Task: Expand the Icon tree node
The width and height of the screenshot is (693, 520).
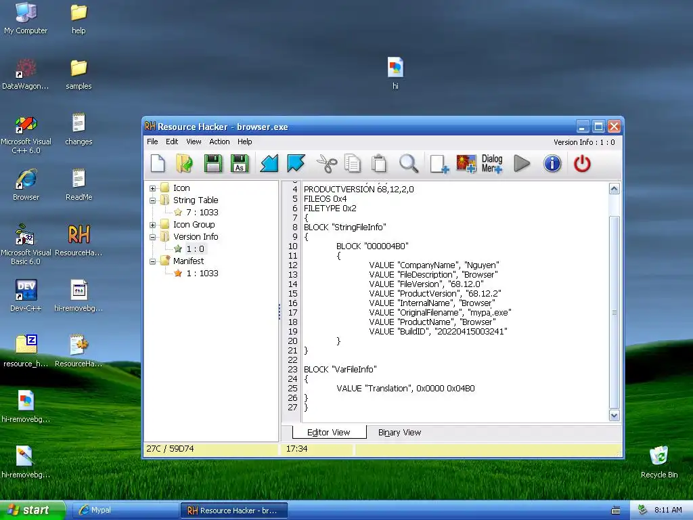Action: point(152,188)
